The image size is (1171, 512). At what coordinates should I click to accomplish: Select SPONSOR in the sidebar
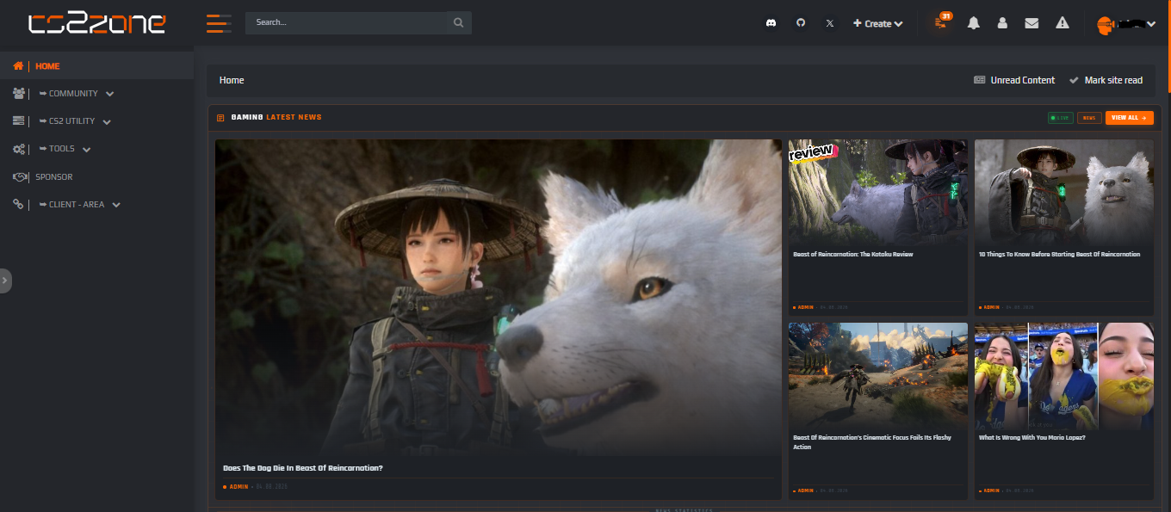pyautogui.click(x=54, y=176)
